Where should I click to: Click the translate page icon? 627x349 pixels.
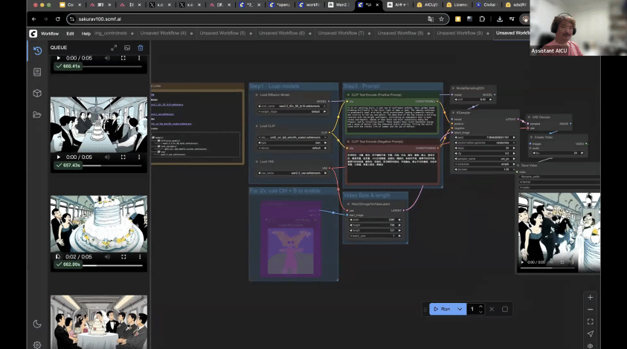coord(431,19)
